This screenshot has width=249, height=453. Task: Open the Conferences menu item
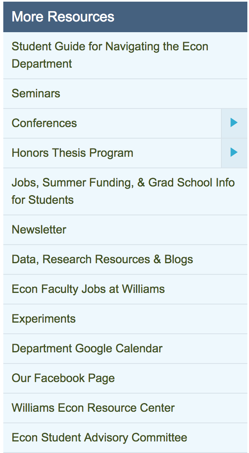[112, 123]
